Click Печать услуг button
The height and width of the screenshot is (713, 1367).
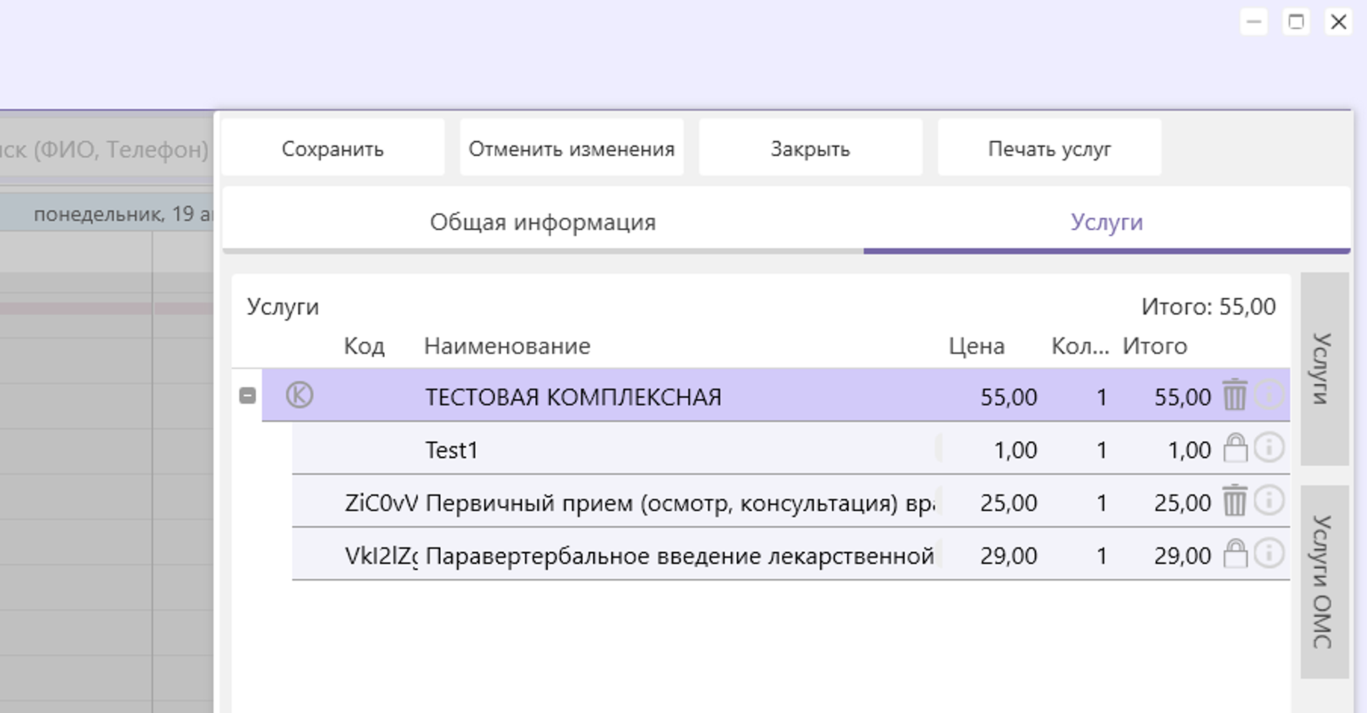click(x=1049, y=148)
